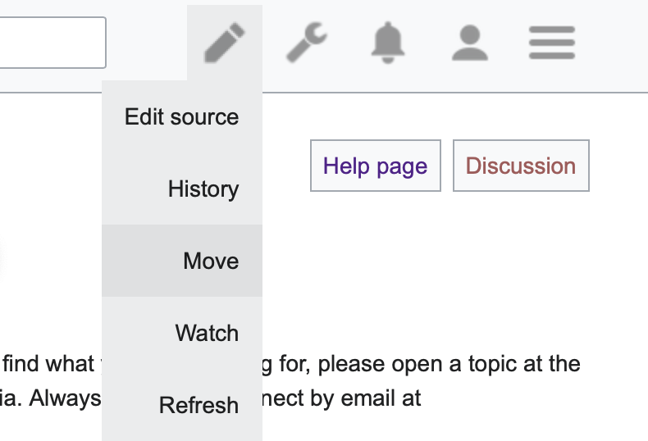The height and width of the screenshot is (441, 648).
Task: Open the hamburger navigation menu
Action: (552, 43)
